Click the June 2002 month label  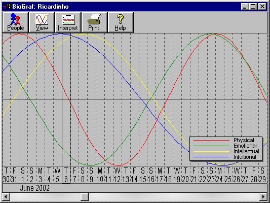point(35,188)
